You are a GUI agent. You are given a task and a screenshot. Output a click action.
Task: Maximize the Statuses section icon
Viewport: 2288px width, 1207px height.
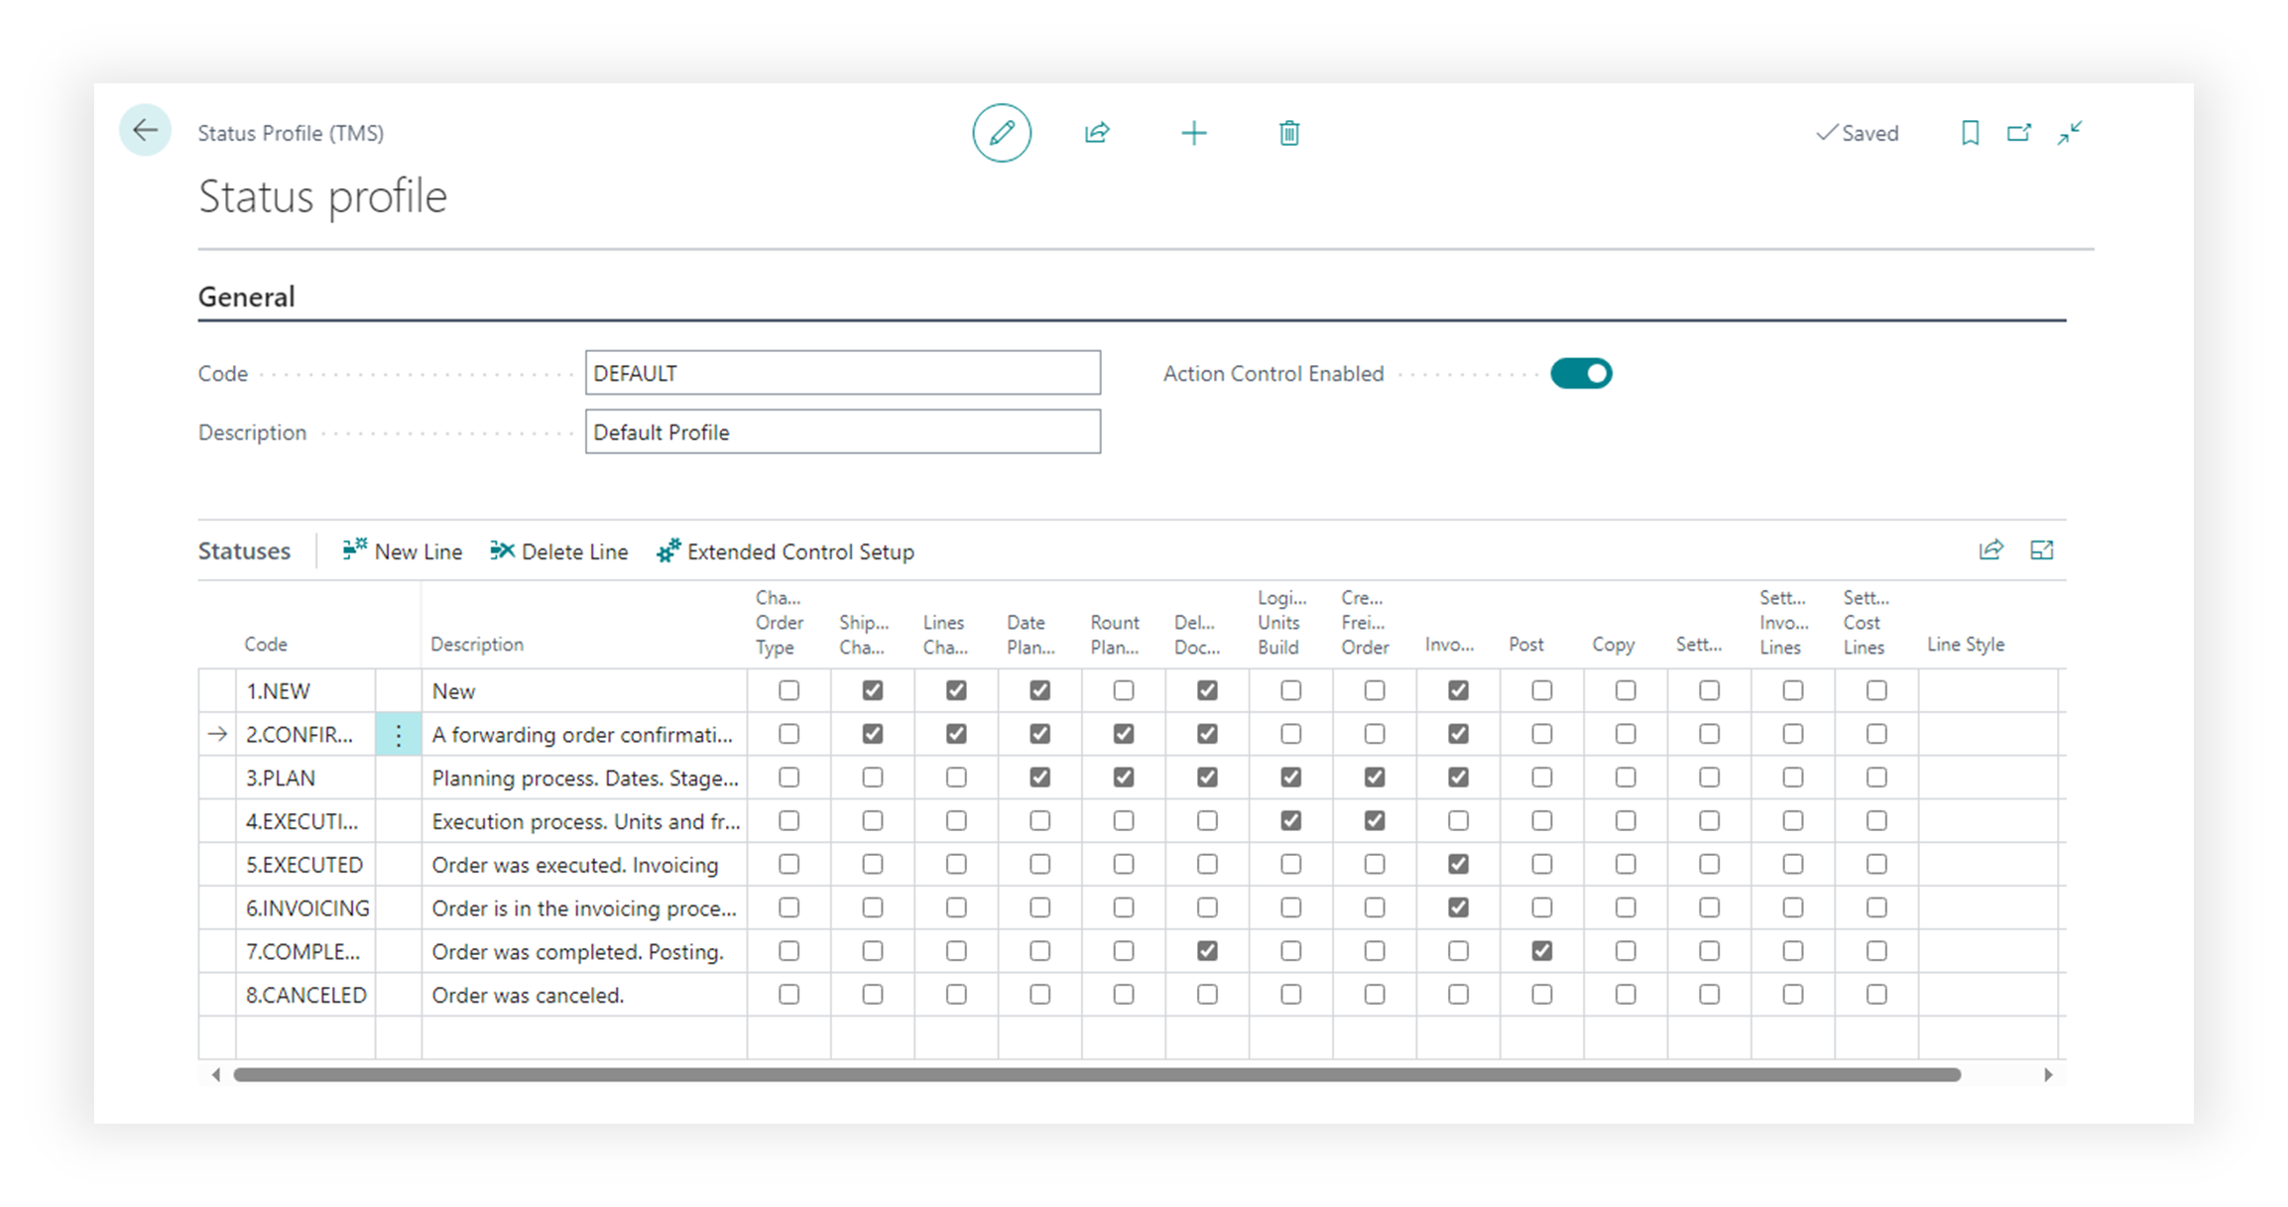(x=2041, y=550)
